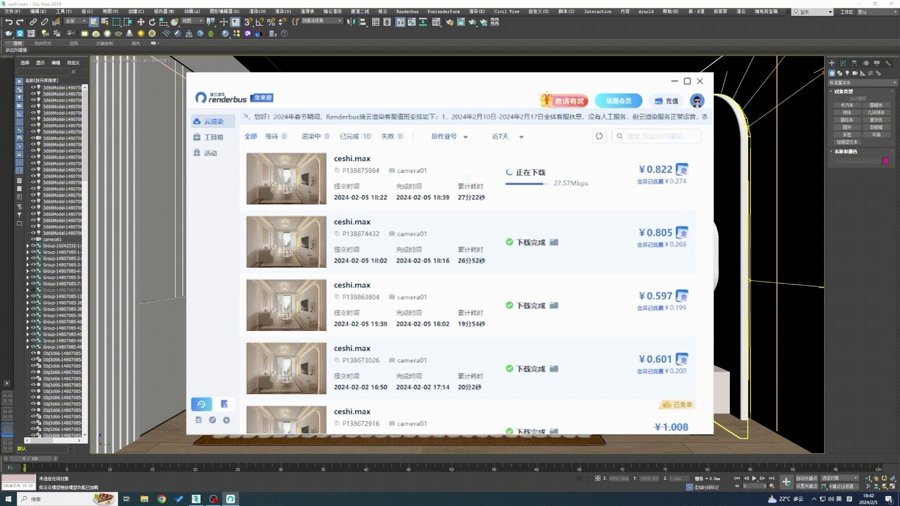Open the Renderbus menu in menu bar
This screenshot has width=900, height=506.
point(407,11)
